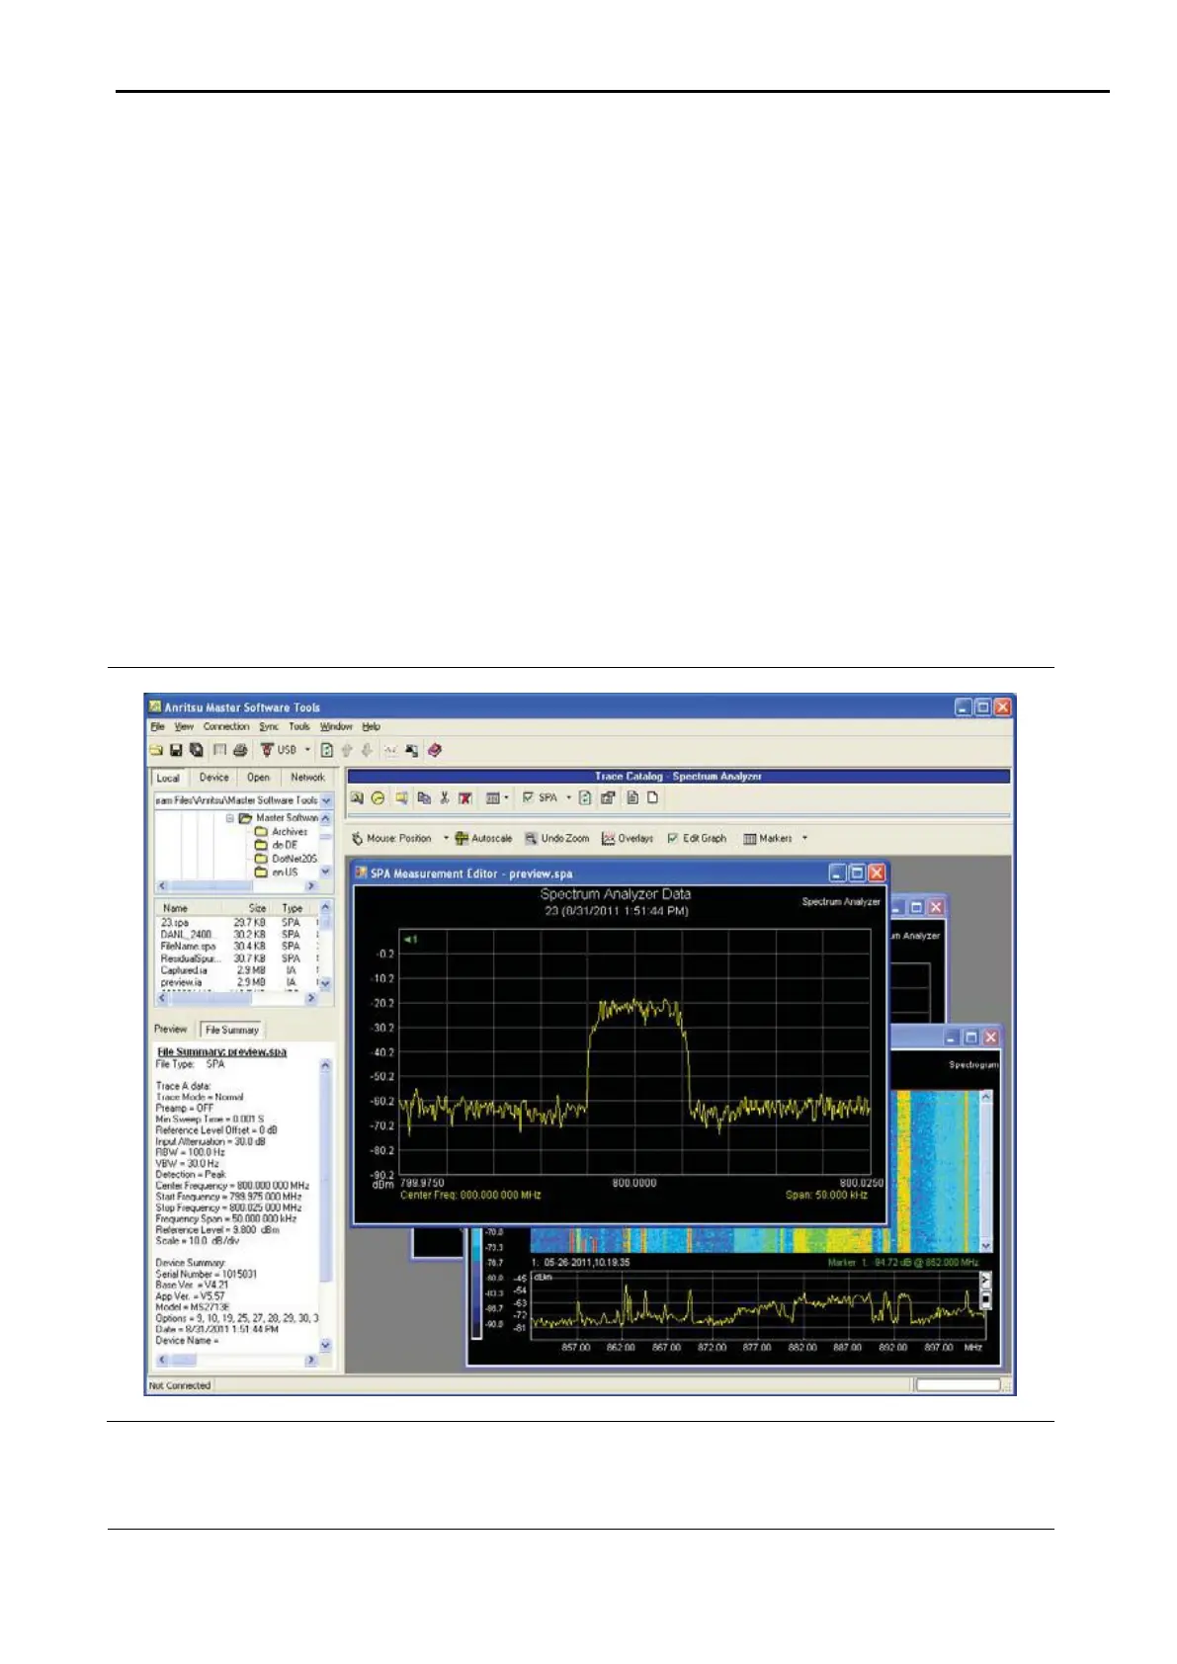Screen dimensions: 1177x1664
Task: Open the Window menu
Action: 336,726
